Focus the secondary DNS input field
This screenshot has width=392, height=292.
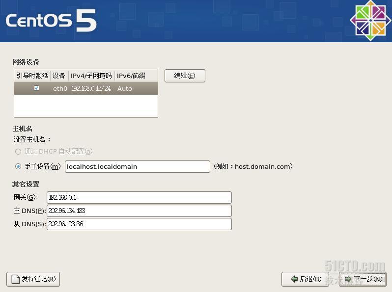139,224
